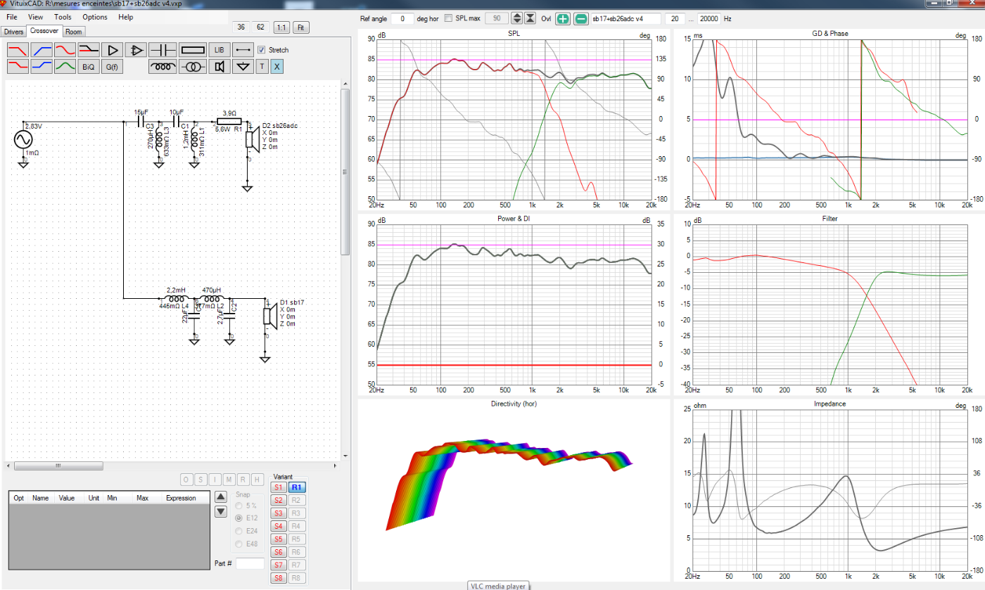Image resolution: width=985 pixels, height=590 pixels.
Task: Select the inductor coil component icon
Action: (163, 67)
